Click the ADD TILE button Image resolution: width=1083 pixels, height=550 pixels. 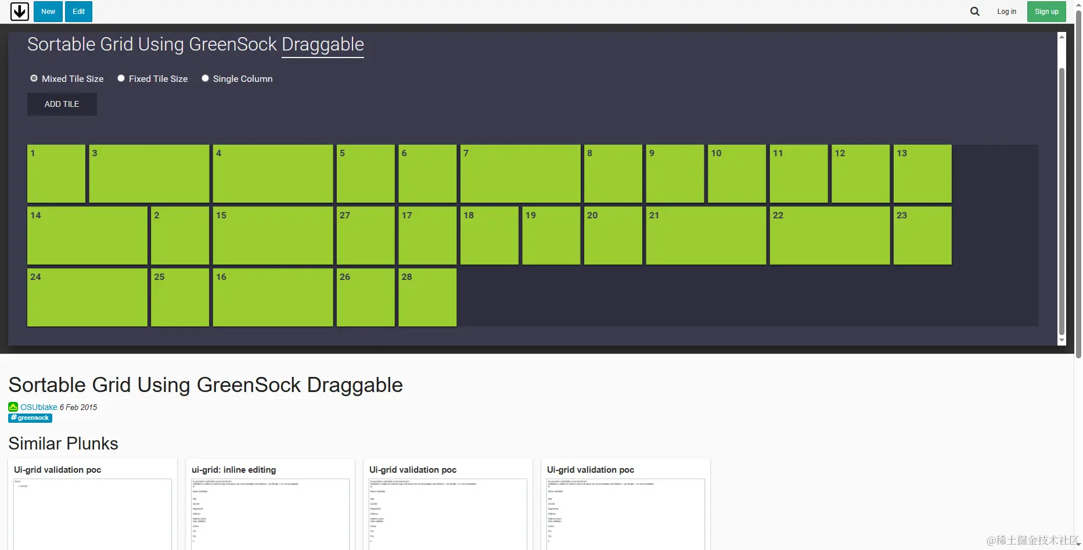[x=62, y=104]
